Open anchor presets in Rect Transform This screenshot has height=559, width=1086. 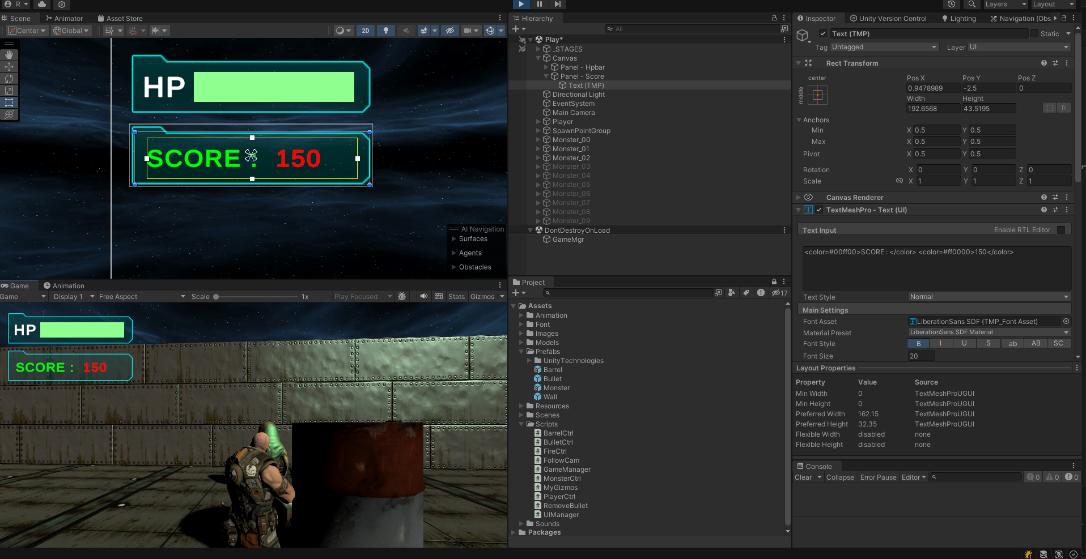tap(817, 95)
